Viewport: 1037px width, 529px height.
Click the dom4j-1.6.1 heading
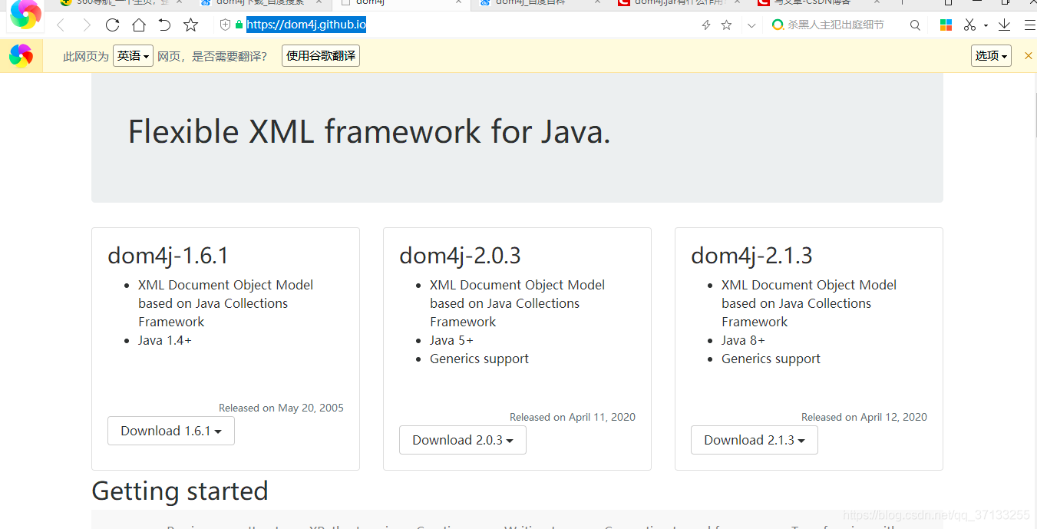tap(168, 255)
